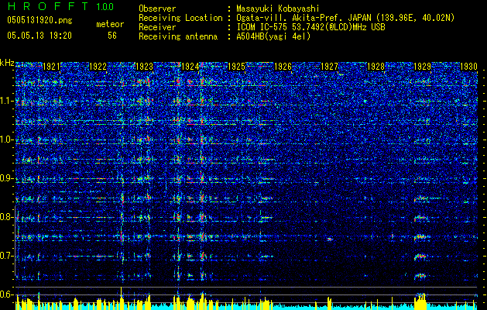Viewport: 487px width, 310px height.
Task: Click the Receiving Location label
Action: tap(180, 18)
